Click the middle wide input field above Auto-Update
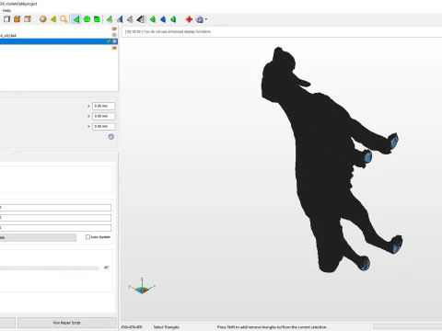Viewport: 442px width, 331px height. click(x=55, y=218)
